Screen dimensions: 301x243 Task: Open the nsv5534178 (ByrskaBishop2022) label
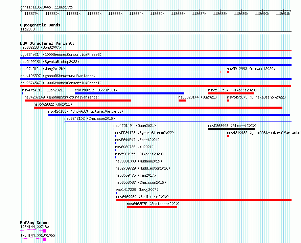144,133
